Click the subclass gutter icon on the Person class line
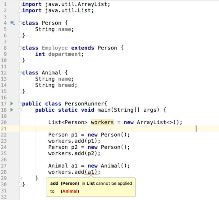This screenshot has width=219, height=200. [12, 22]
